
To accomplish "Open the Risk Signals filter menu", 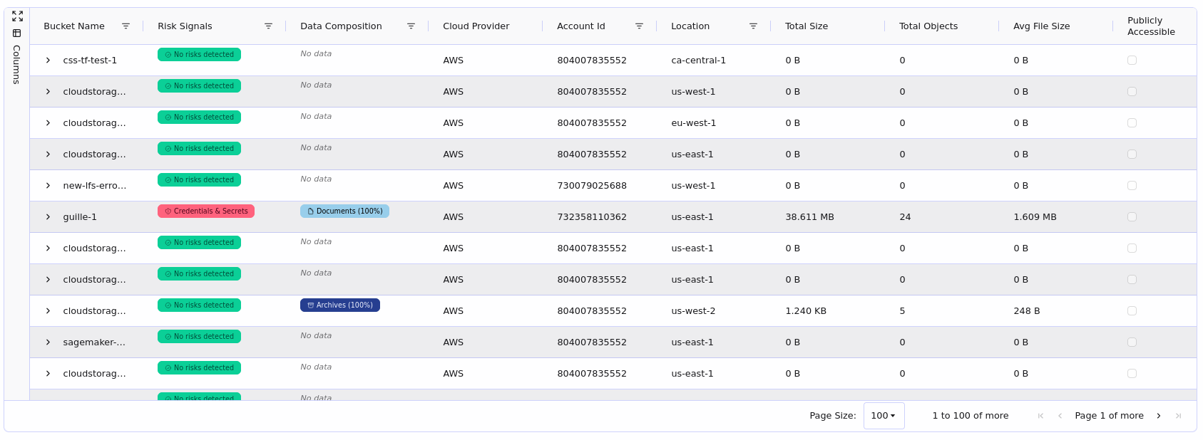I will pos(268,26).
